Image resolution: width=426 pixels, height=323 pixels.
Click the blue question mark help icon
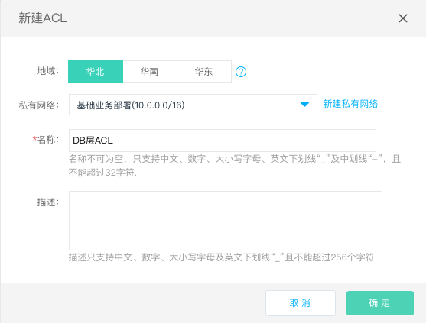[241, 72]
